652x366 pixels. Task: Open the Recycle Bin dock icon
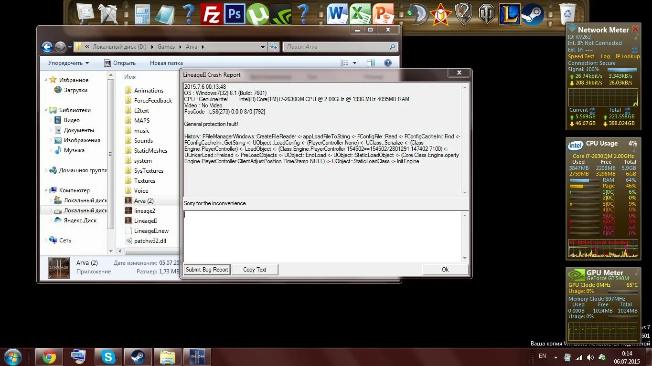coord(567,14)
